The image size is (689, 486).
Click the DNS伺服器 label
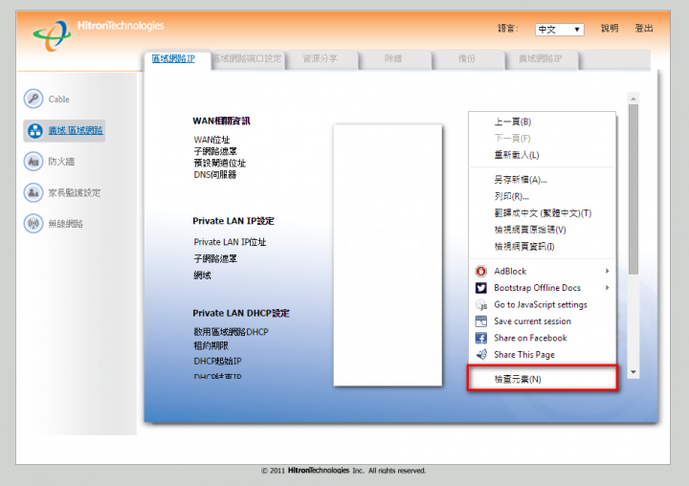coord(215,174)
